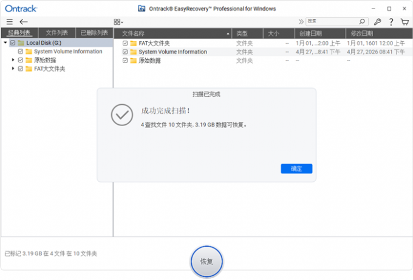Screen dimensions: 413x280
Task: Switch to 文件列表 tab
Action: [57, 33]
